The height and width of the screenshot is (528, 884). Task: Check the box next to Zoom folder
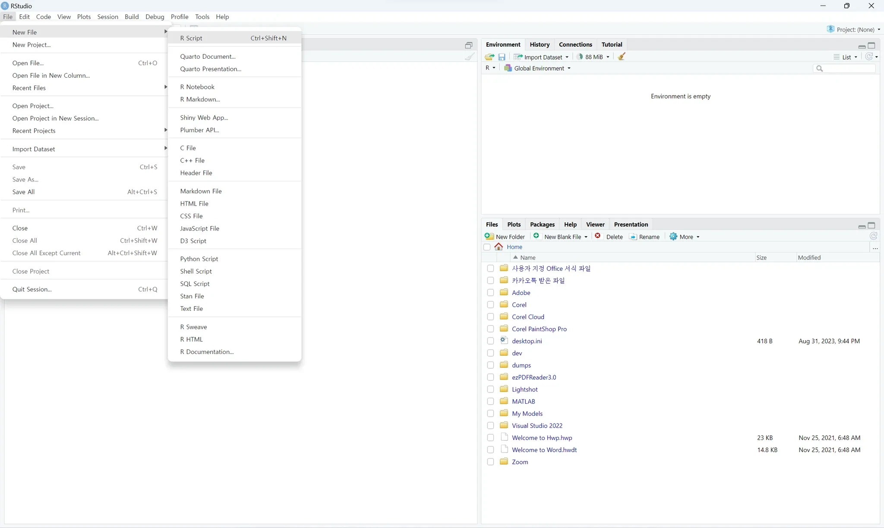pos(490,462)
